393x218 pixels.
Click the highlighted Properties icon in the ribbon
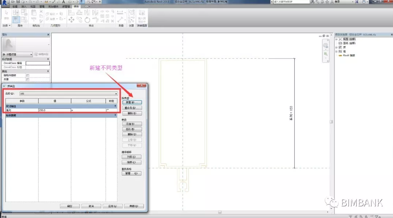pos(16,19)
